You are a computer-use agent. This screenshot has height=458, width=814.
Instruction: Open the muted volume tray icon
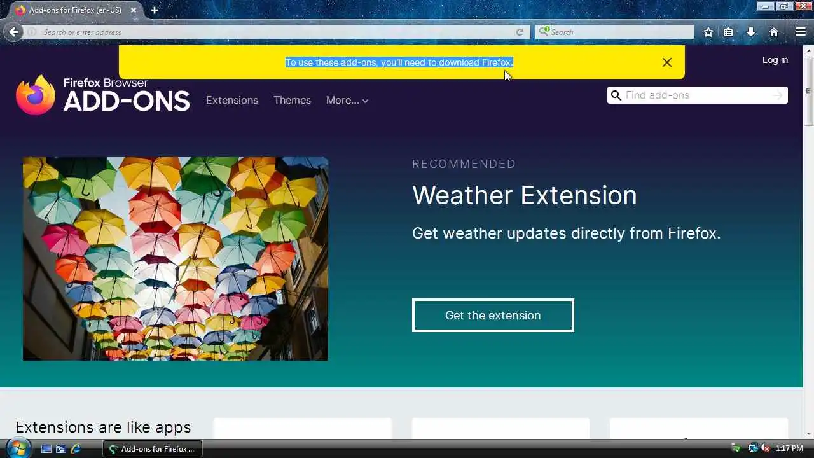765,448
